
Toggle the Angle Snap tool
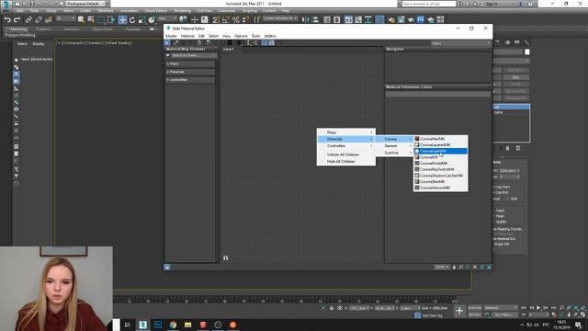[x=226, y=19]
